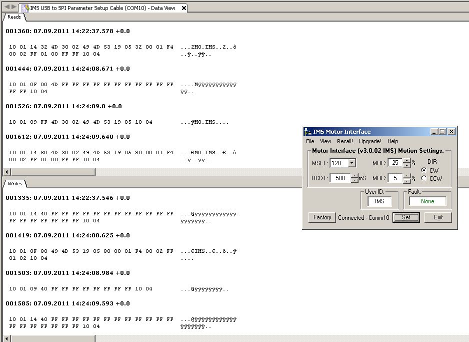This screenshot has height=342, width=469.
Task: Click the Writes pane horizontal scrollbar thumb
Action: pyautogui.click(x=53, y=338)
